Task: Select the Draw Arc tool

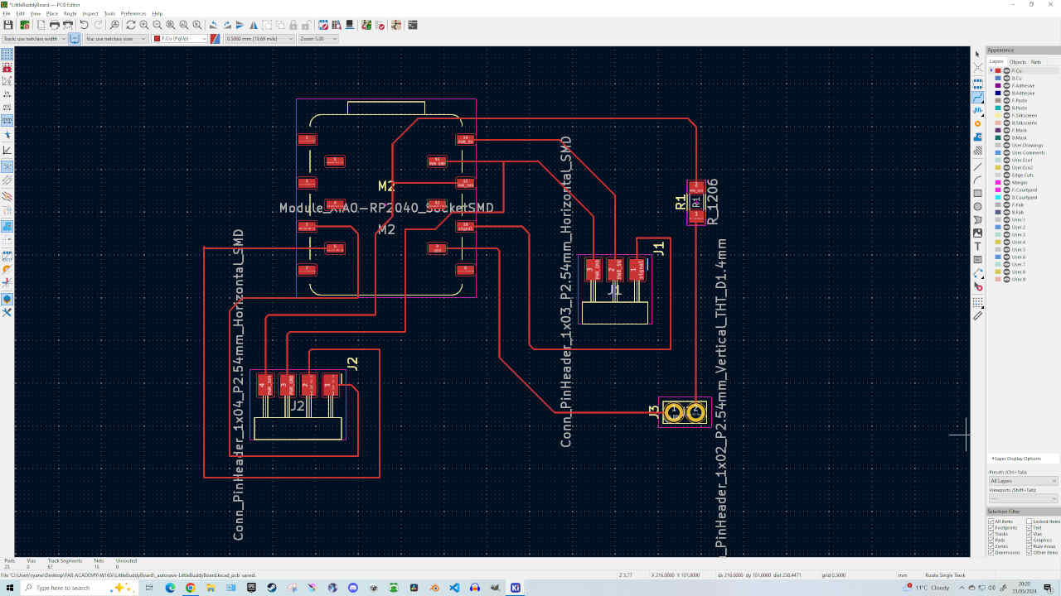Action: (977, 180)
